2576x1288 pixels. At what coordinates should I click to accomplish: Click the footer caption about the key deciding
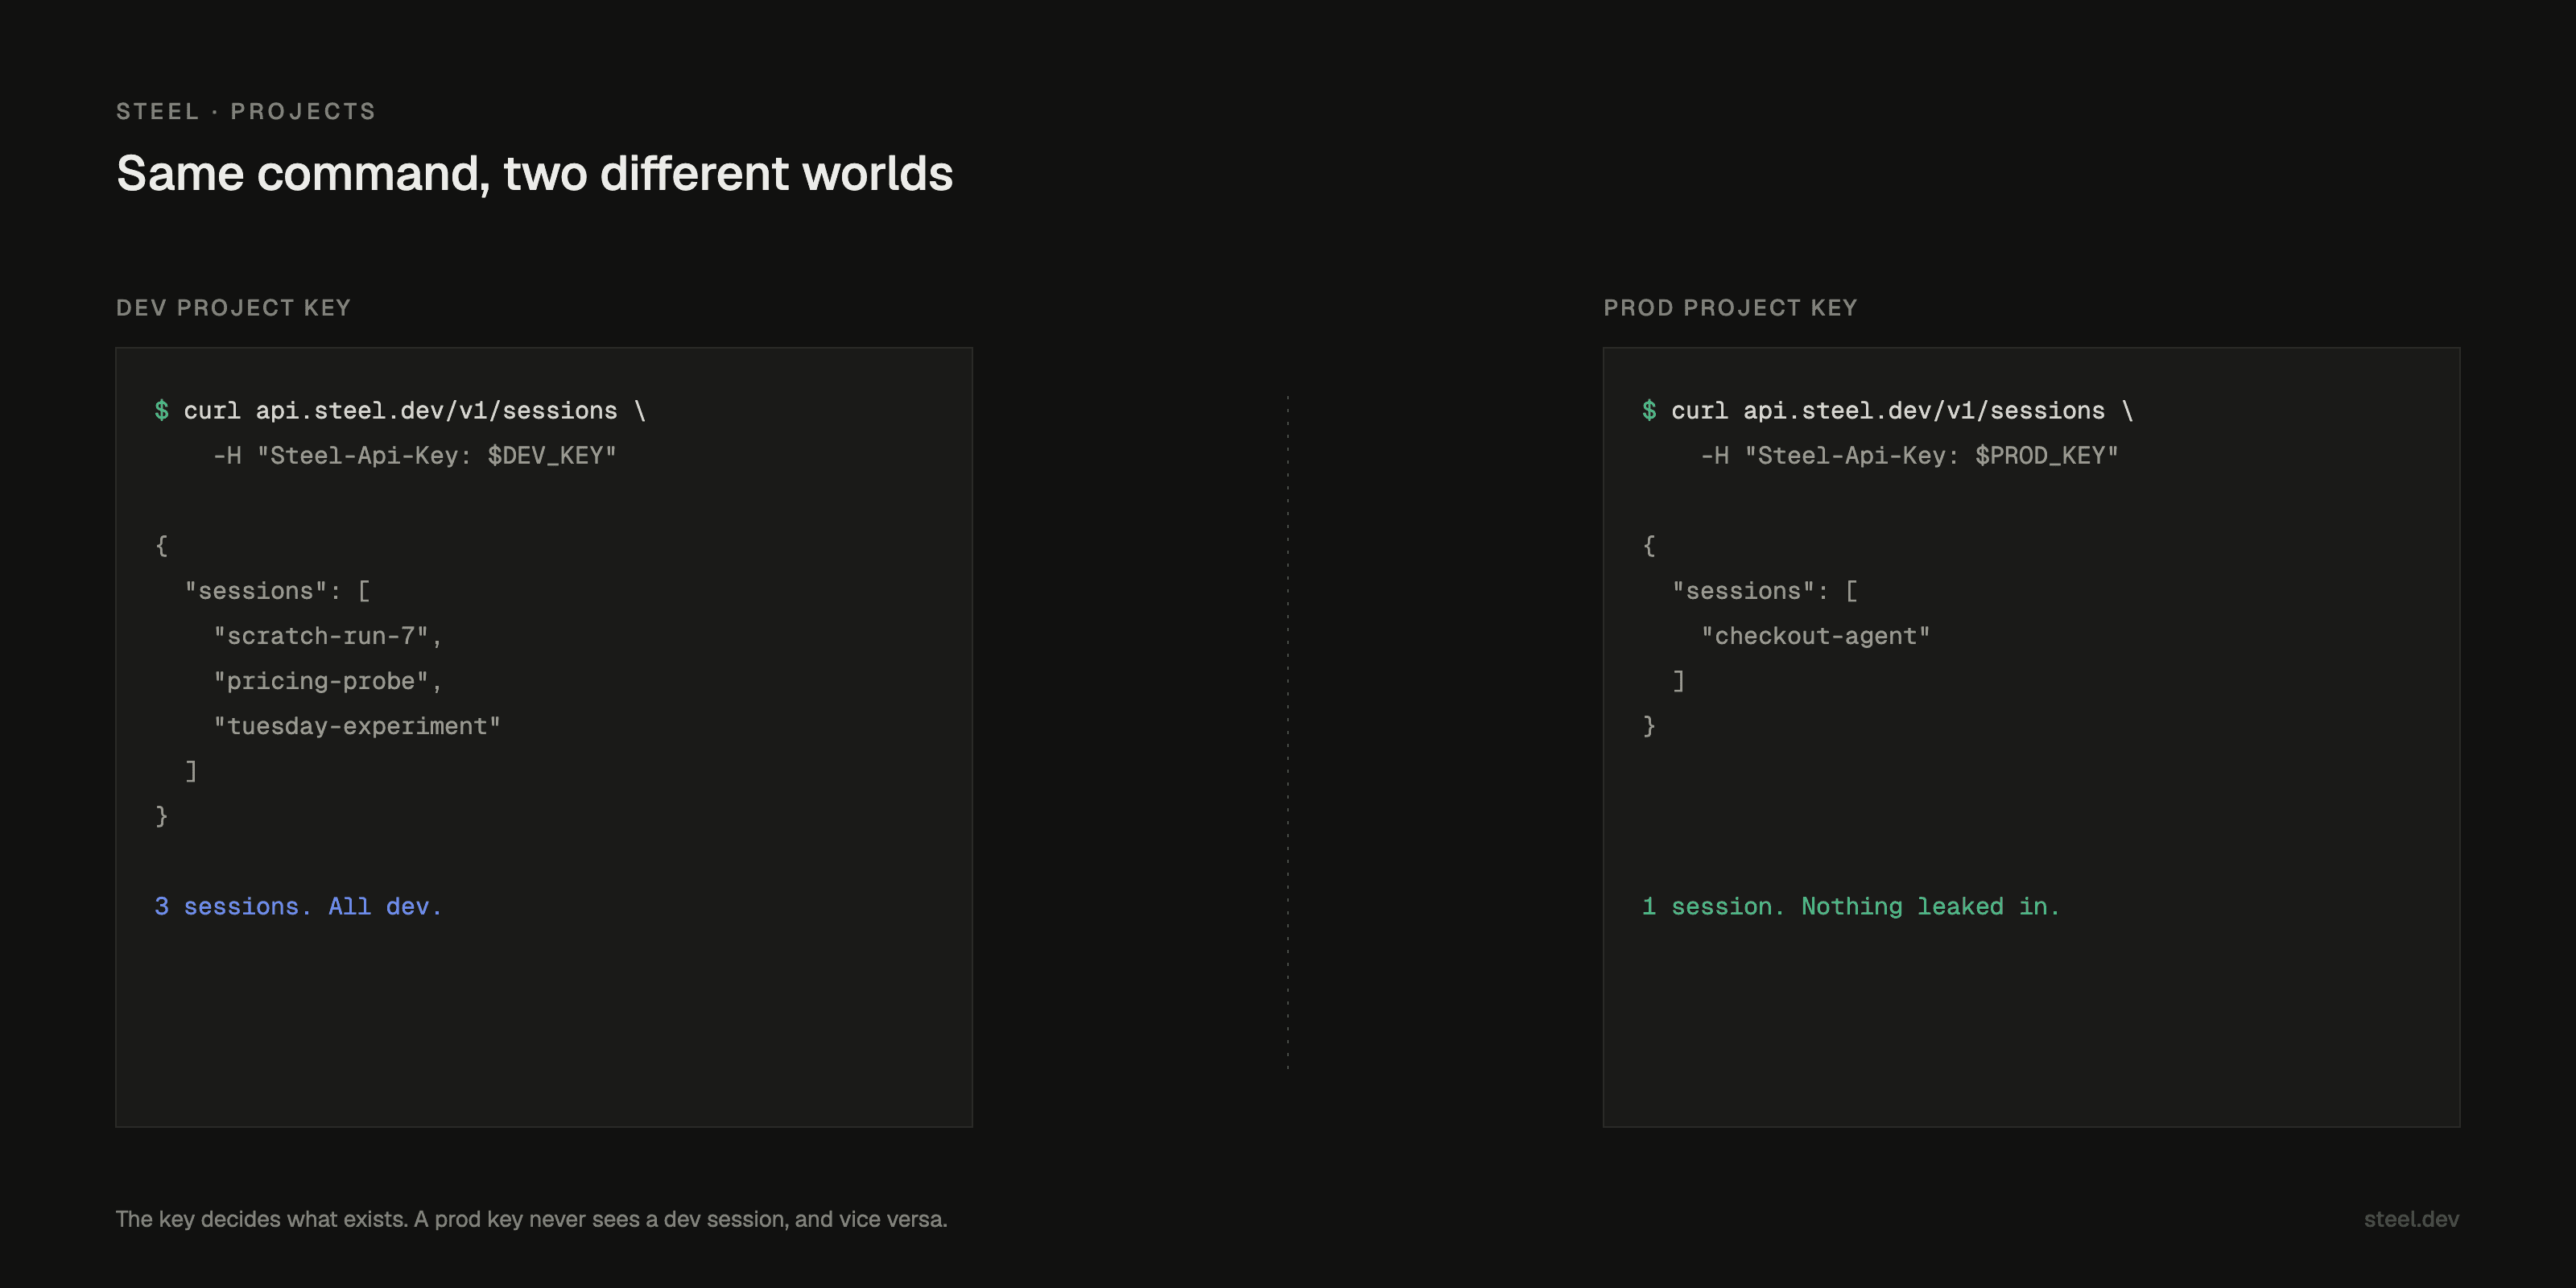[531, 1219]
